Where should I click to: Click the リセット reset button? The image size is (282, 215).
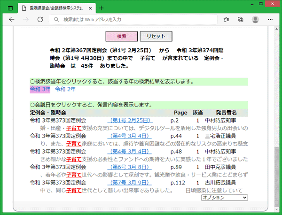pyautogui.click(x=156, y=36)
